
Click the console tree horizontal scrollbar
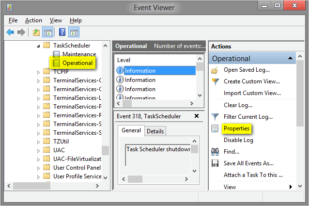[x=53, y=186]
